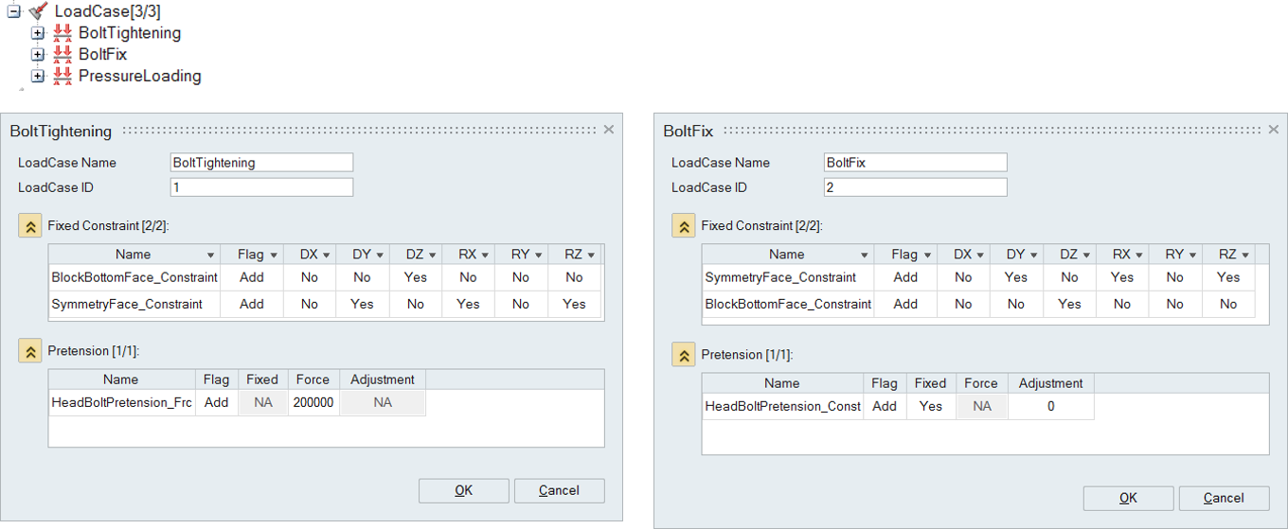Expand the PressureLoading tree node
1288x529 pixels.
click(x=38, y=76)
